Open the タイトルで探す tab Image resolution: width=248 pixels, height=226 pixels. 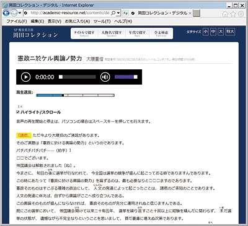(84, 33)
